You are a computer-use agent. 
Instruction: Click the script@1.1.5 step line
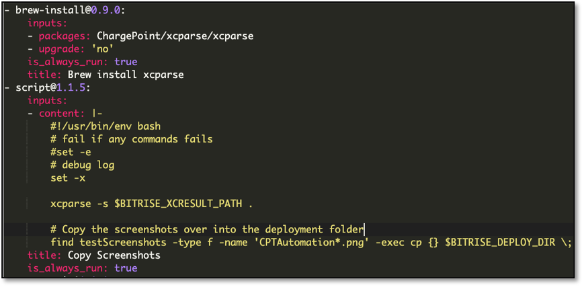pos(53,87)
